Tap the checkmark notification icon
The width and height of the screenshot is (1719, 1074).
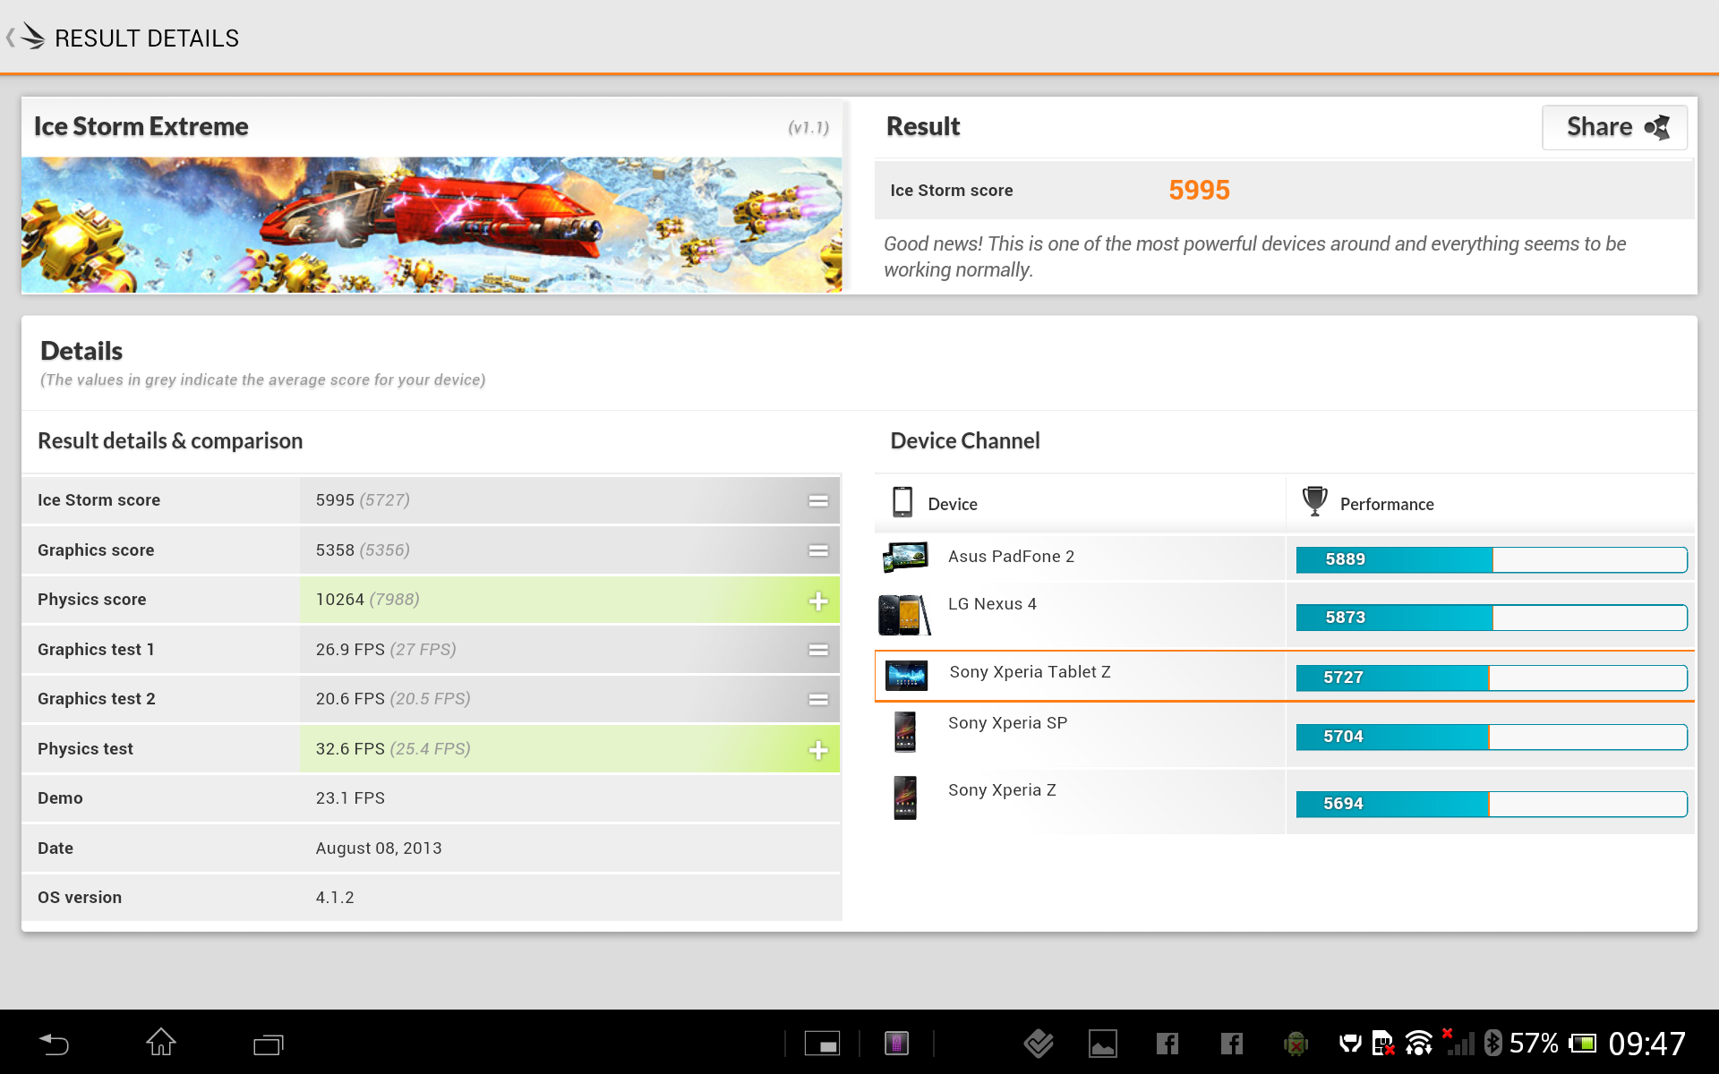coord(1039,1044)
